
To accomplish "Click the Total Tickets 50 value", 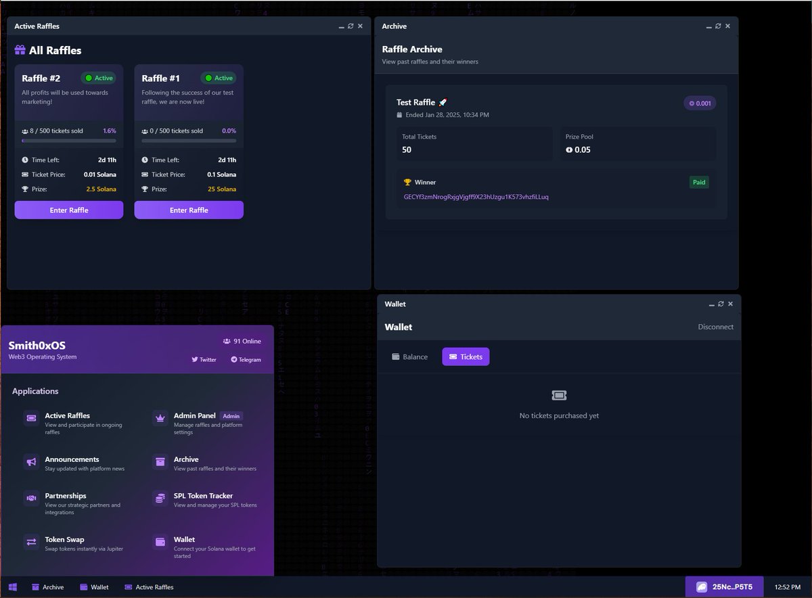I will click(x=407, y=149).
